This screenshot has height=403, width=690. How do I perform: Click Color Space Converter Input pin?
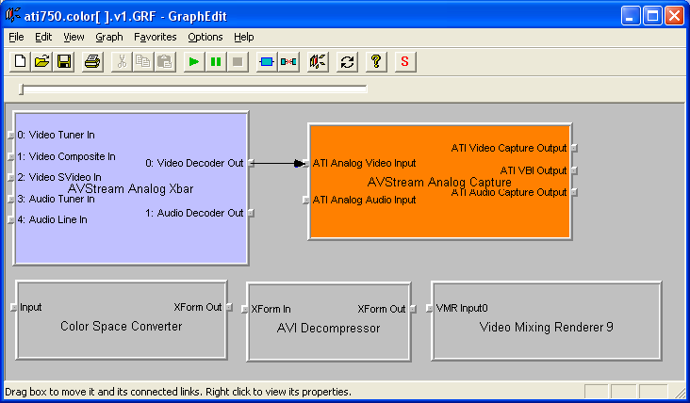(13, 307)
